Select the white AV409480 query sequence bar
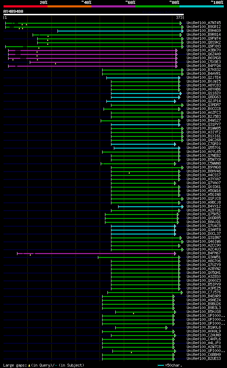The width and height of the screenshot is (227, 368). point(94,15)
